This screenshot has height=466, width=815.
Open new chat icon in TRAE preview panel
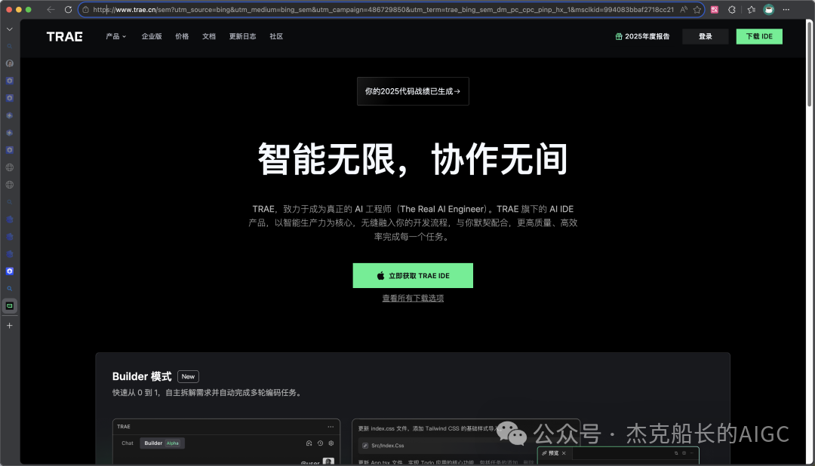tap(309, 443)
